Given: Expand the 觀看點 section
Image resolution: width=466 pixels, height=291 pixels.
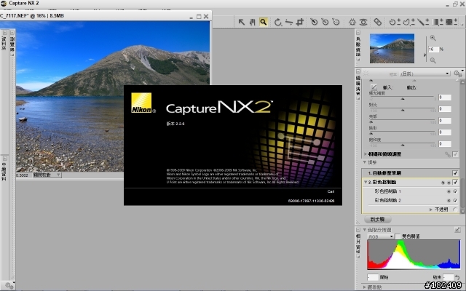Looking at the screenshot, I should (365, 287).
